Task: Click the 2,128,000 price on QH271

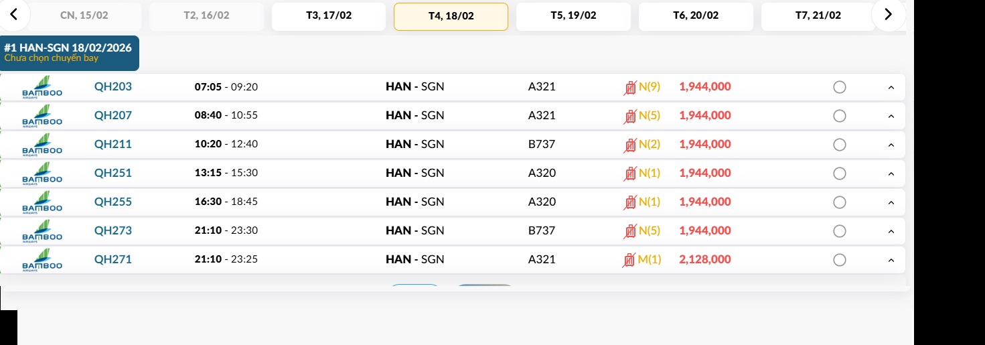Action: pos(704,259)
